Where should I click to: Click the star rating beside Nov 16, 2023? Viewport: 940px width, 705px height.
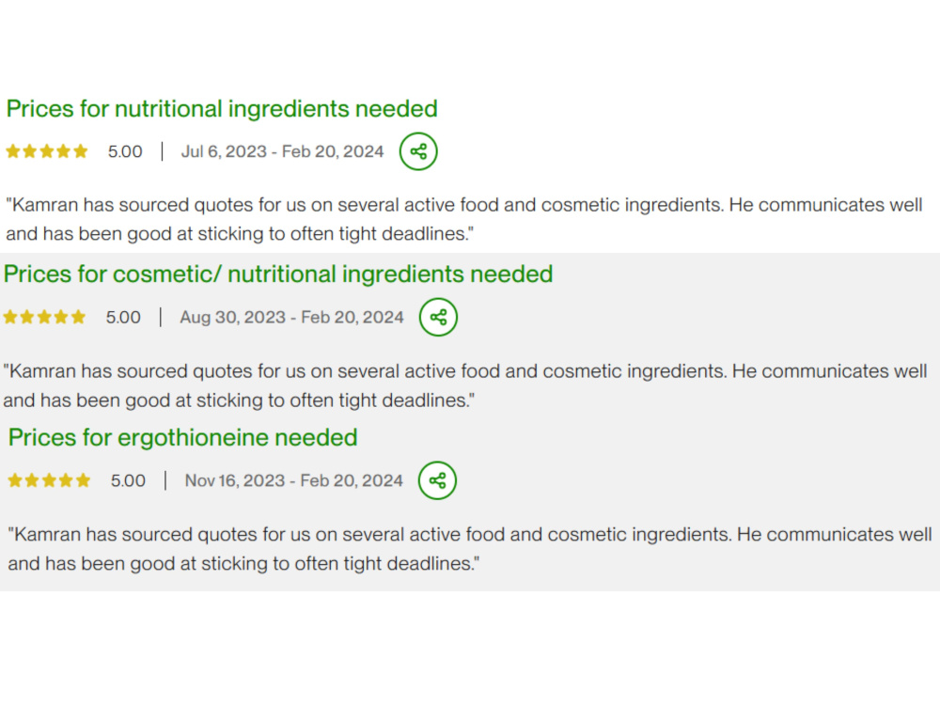(x=49, y=480)
